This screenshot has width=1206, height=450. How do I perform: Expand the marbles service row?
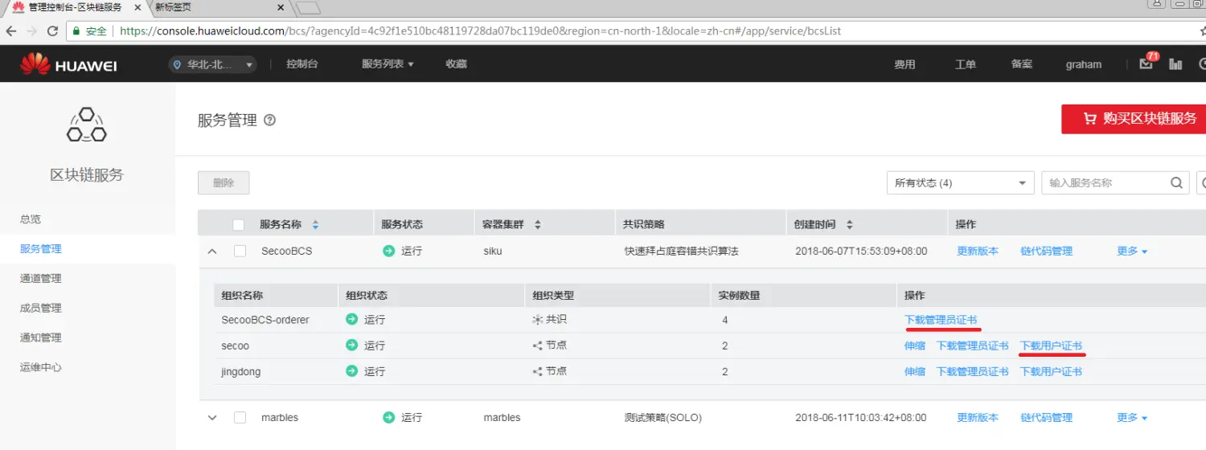point(212,418)
